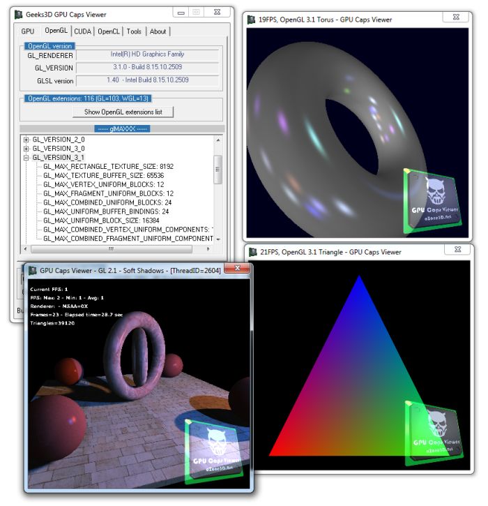488x506 pixels.
Task: Click the tree list scroll down arrow
Action: 218,239
